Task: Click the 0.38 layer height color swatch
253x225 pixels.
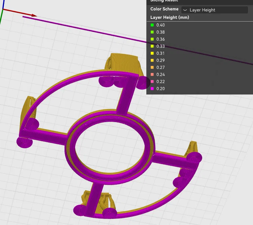Action: point(152,32)
